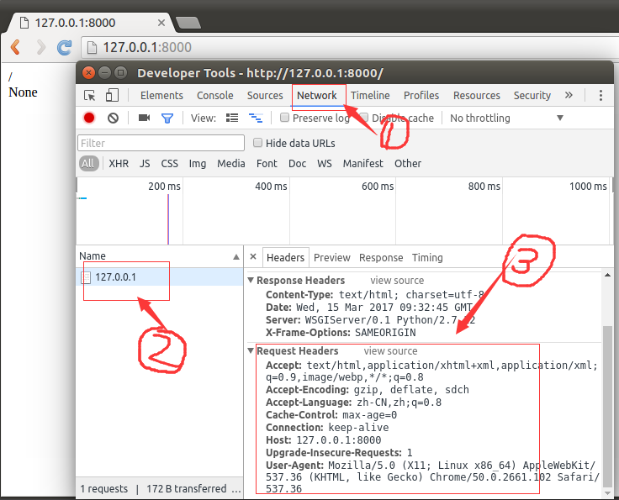Image resolution: width=619 pixels, height=500 pixels.
Task: Click the red record network log button
Action: pyautogui.click(x=89, y=118)
